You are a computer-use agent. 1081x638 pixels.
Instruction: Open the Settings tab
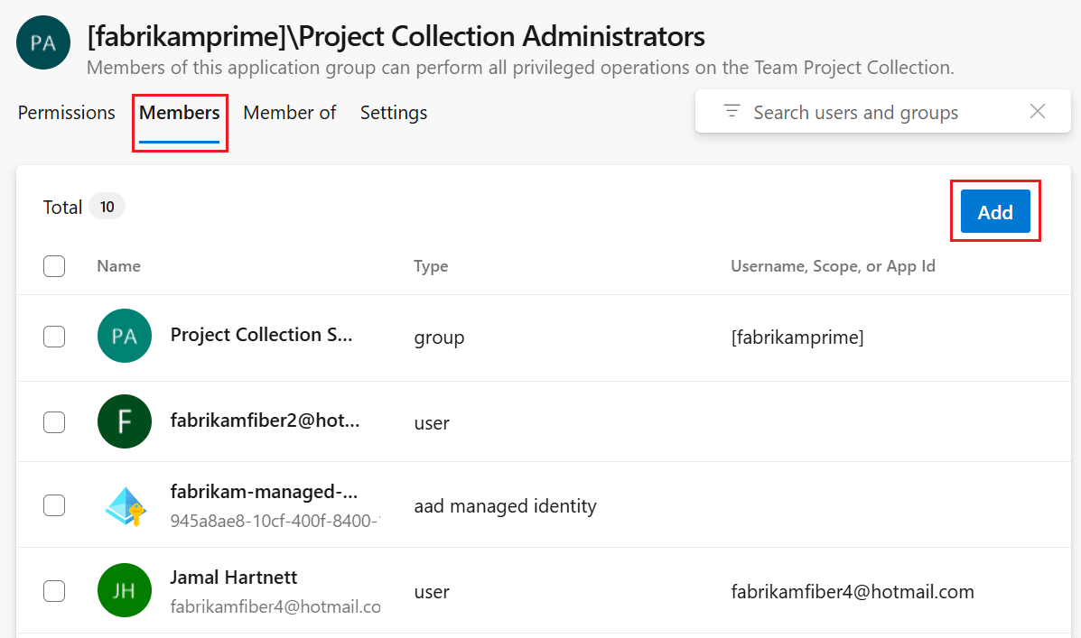(x=394, y=112)
